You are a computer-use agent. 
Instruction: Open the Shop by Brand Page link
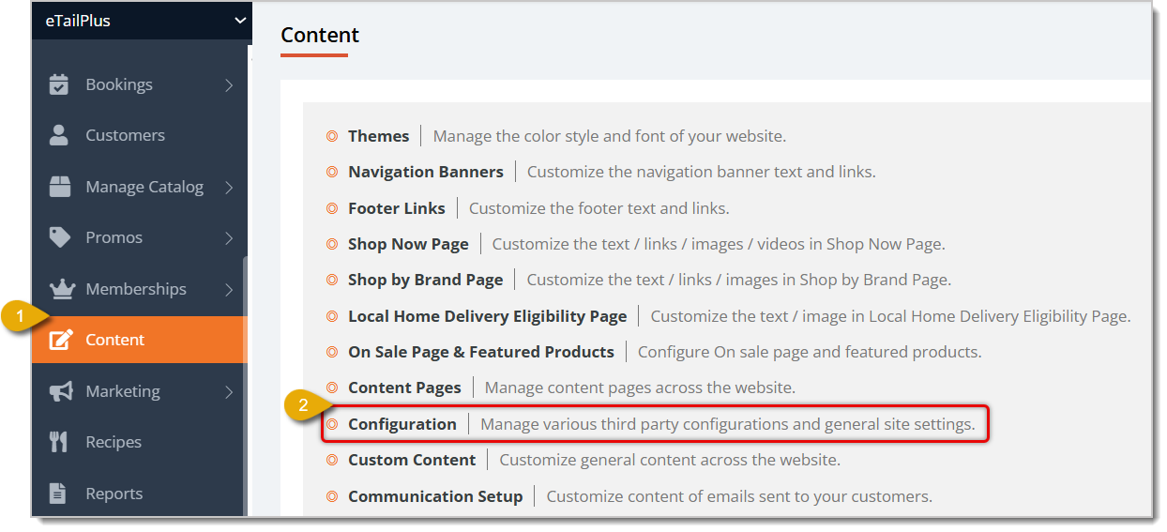(425, 280)
